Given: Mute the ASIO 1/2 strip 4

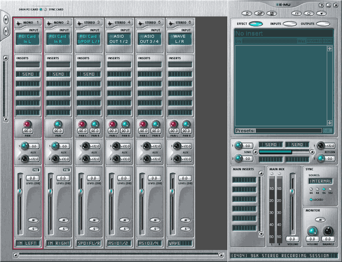Looking at the screenshot, I should tap(125, 220).
